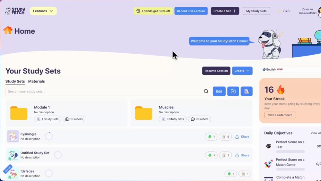Screen dimensions: 321x181
Task: Click the View Leaderboard button
Action: tap(280, 115)
